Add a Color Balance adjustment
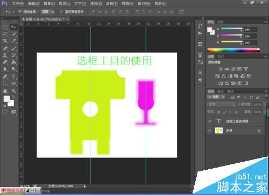The image size is (269, 195). (224, 76)
